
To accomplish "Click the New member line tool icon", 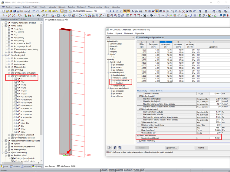I will [9, 15].
